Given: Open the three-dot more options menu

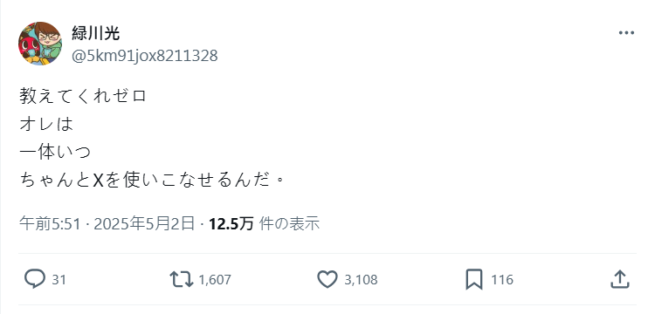Looking at the screenshot, I should click(626, 33).
